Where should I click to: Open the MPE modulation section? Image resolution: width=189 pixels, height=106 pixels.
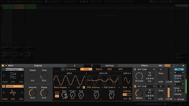tap(120, 69)
